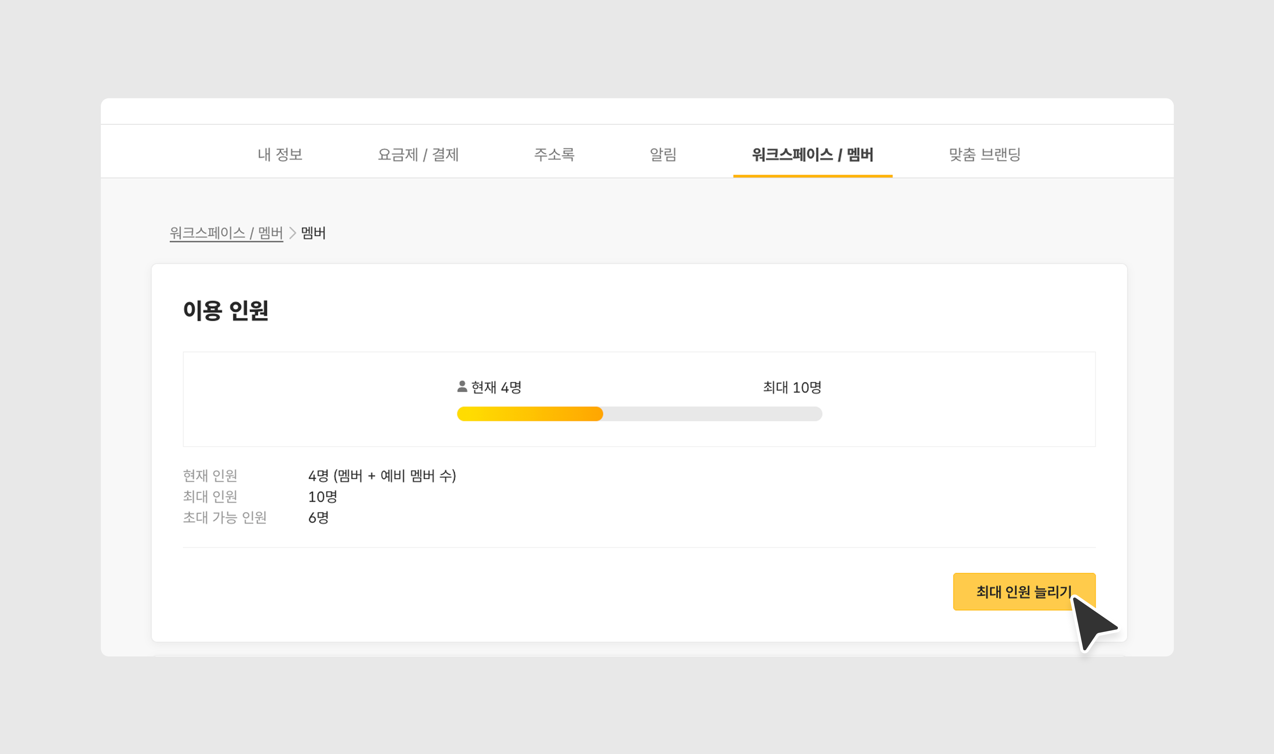Click the 4명 (멤버 + 예비 멤버 수) value
This screenshot has height=754, width=1274.
pyautogui.click(x=382, y=476)
